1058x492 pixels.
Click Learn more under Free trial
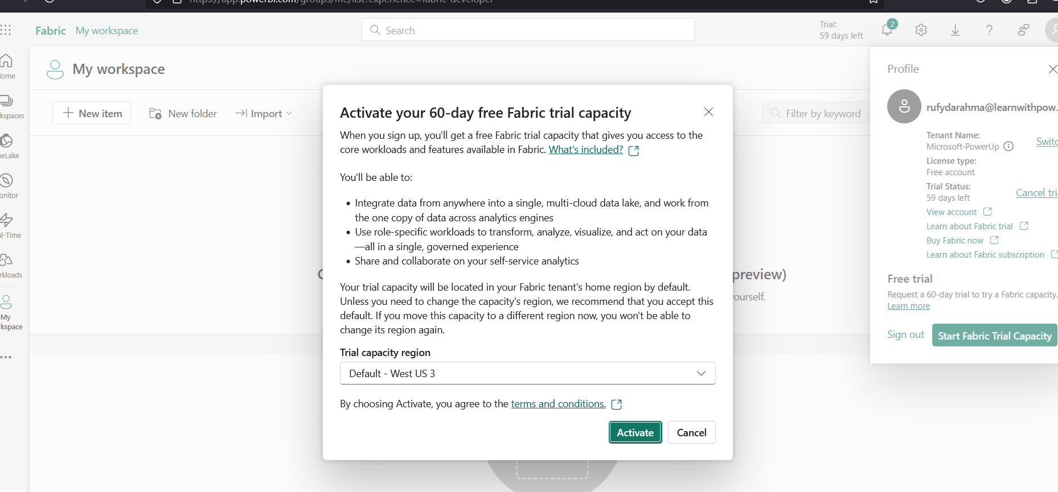point(908,306)
